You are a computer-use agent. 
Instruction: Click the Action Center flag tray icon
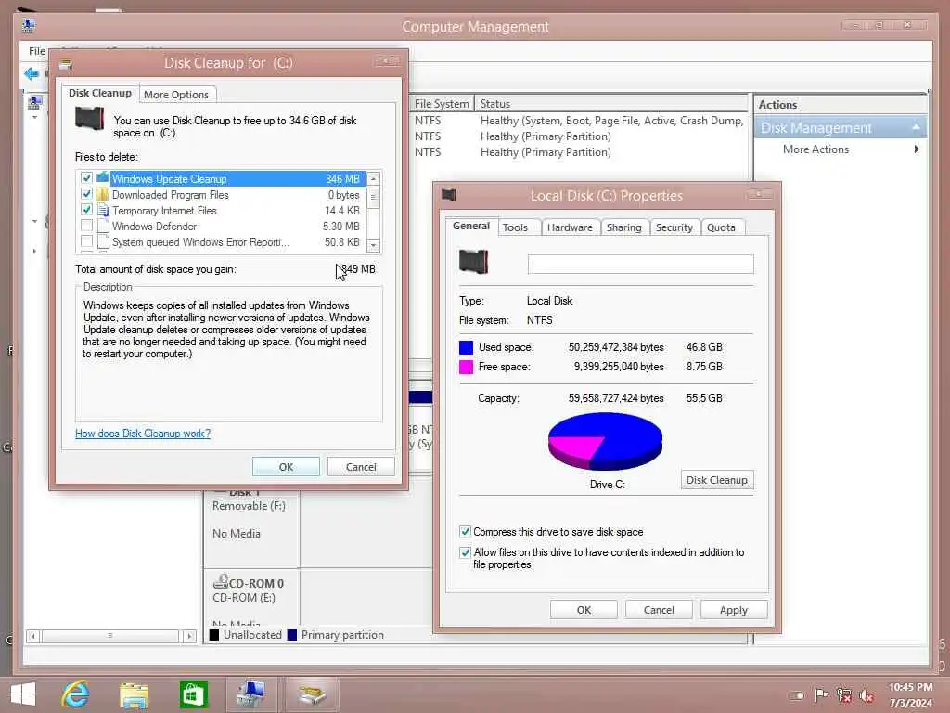[821, 694]
